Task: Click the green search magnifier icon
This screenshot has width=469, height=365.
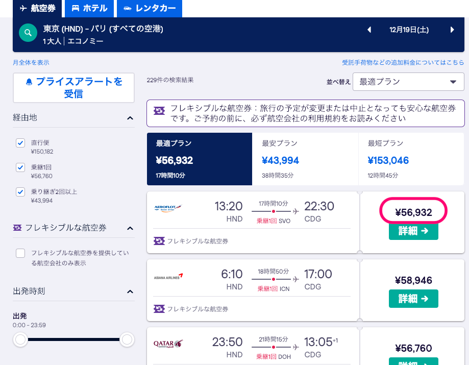Action: [x=28, y=33]
